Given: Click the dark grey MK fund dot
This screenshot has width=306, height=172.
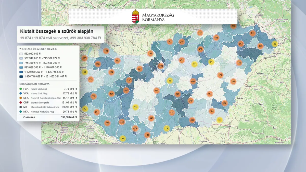Looking at the screenshot, I should pos(20,107).
